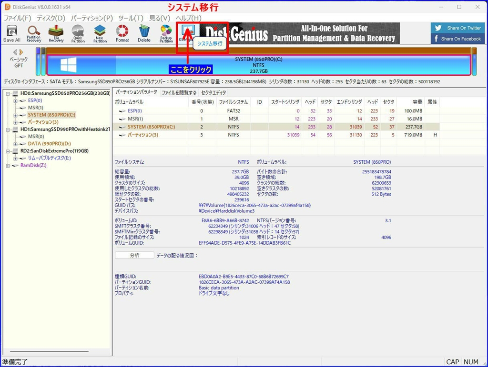488x367 pixels.
Task: Expand the RamDisk(Z:) tree node
Action: pyautogui.click(x=9, y=166)
